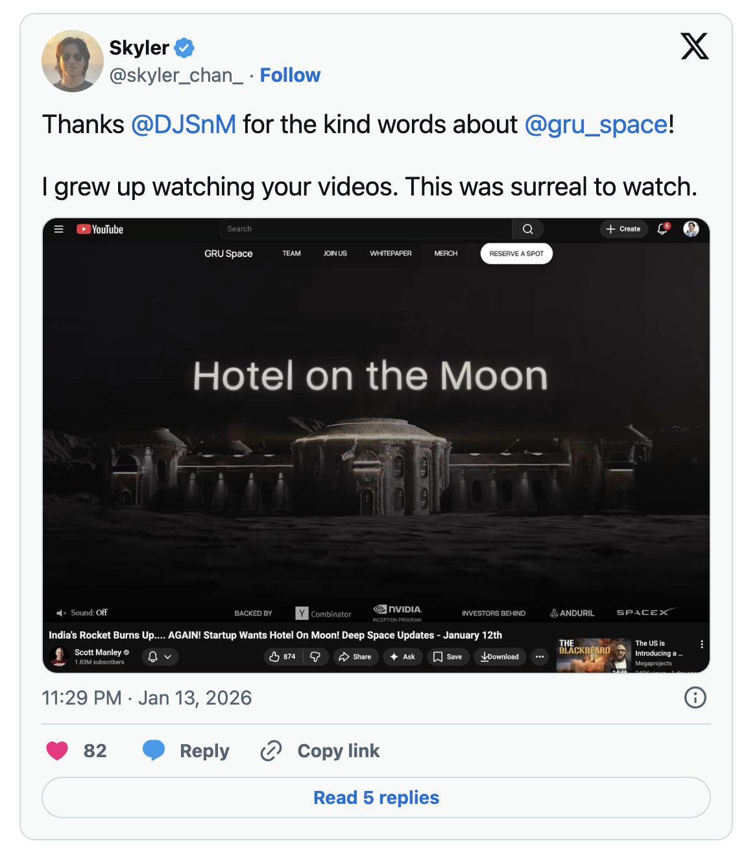The image size is (746, 852).
Task: Expand the Read 5 replies thread
Action: [x=376, y=797]
